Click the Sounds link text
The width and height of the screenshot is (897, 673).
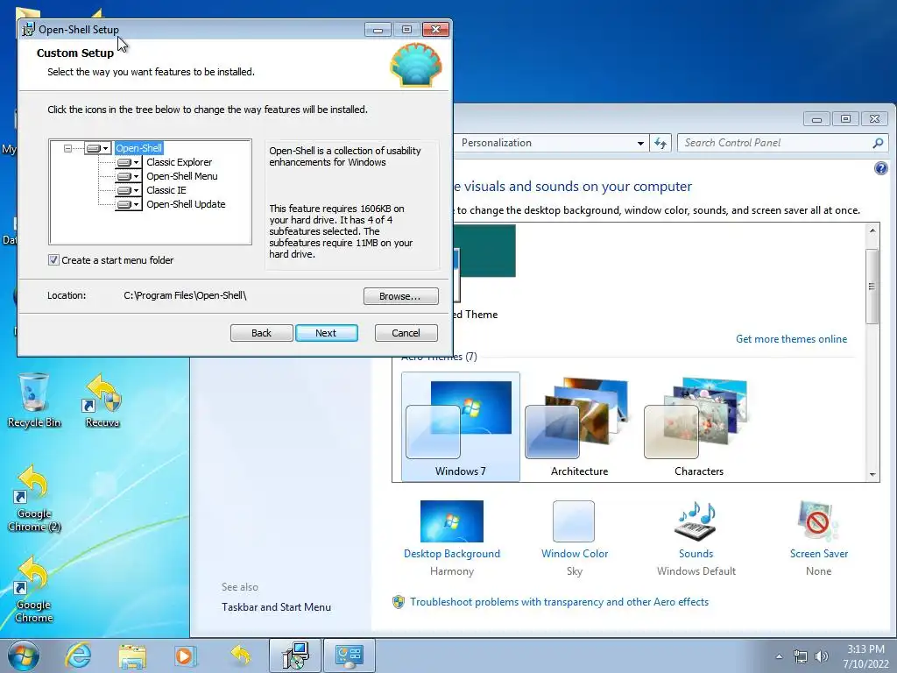click(x=696, y=554)
